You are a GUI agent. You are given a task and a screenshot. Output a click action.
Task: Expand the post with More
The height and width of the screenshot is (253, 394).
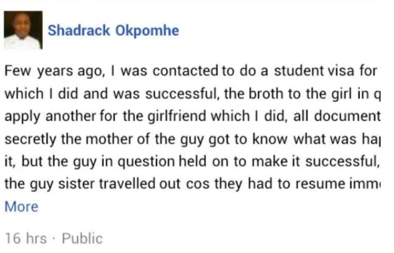point(21,207)
